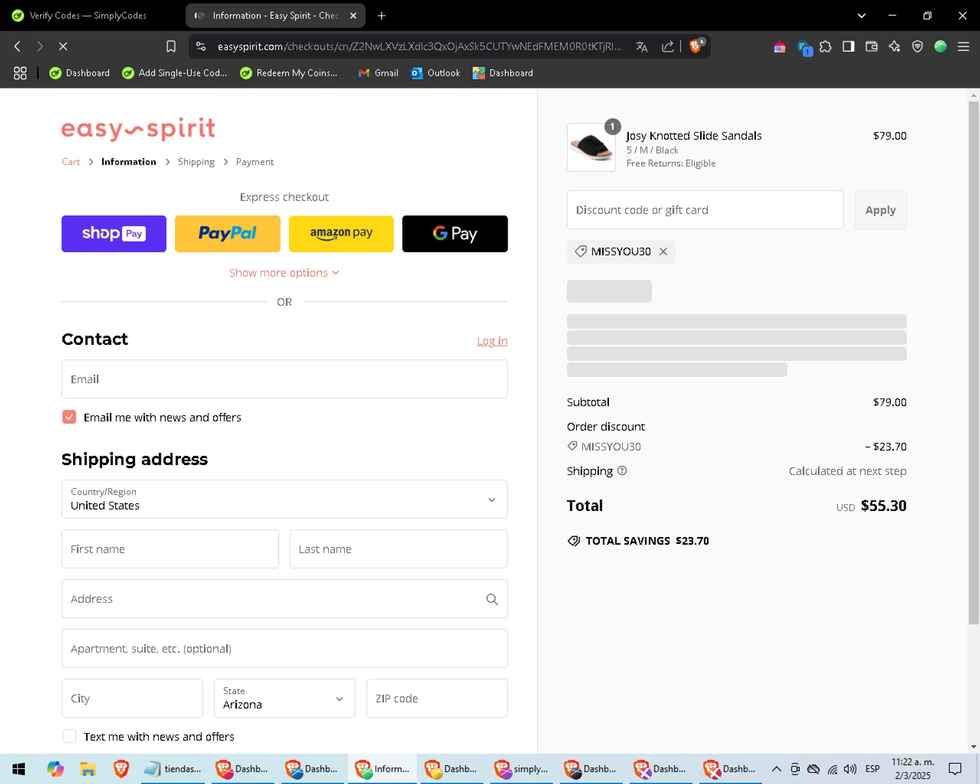Open the Outlook bookmark
980x784 pixels.
(436, 73)
